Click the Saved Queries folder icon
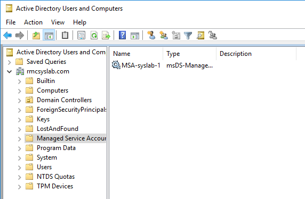This screenshot has height=199, width=305. (19, 62)
